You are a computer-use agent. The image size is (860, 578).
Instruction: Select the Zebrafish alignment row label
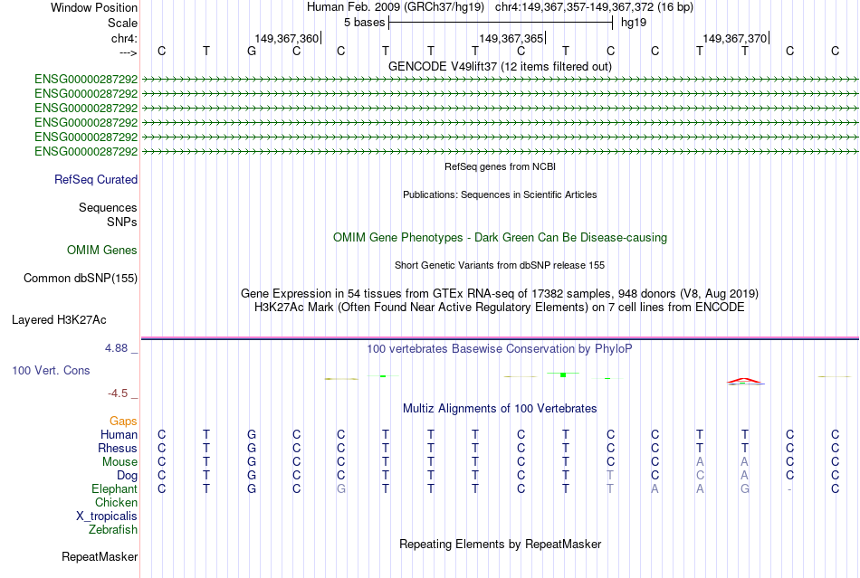tap(113, 530)
